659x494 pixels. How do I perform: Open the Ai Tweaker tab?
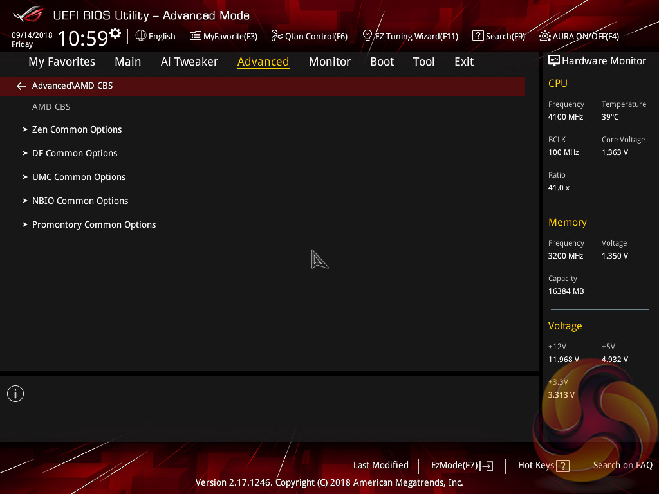click(x=189, y=62)
